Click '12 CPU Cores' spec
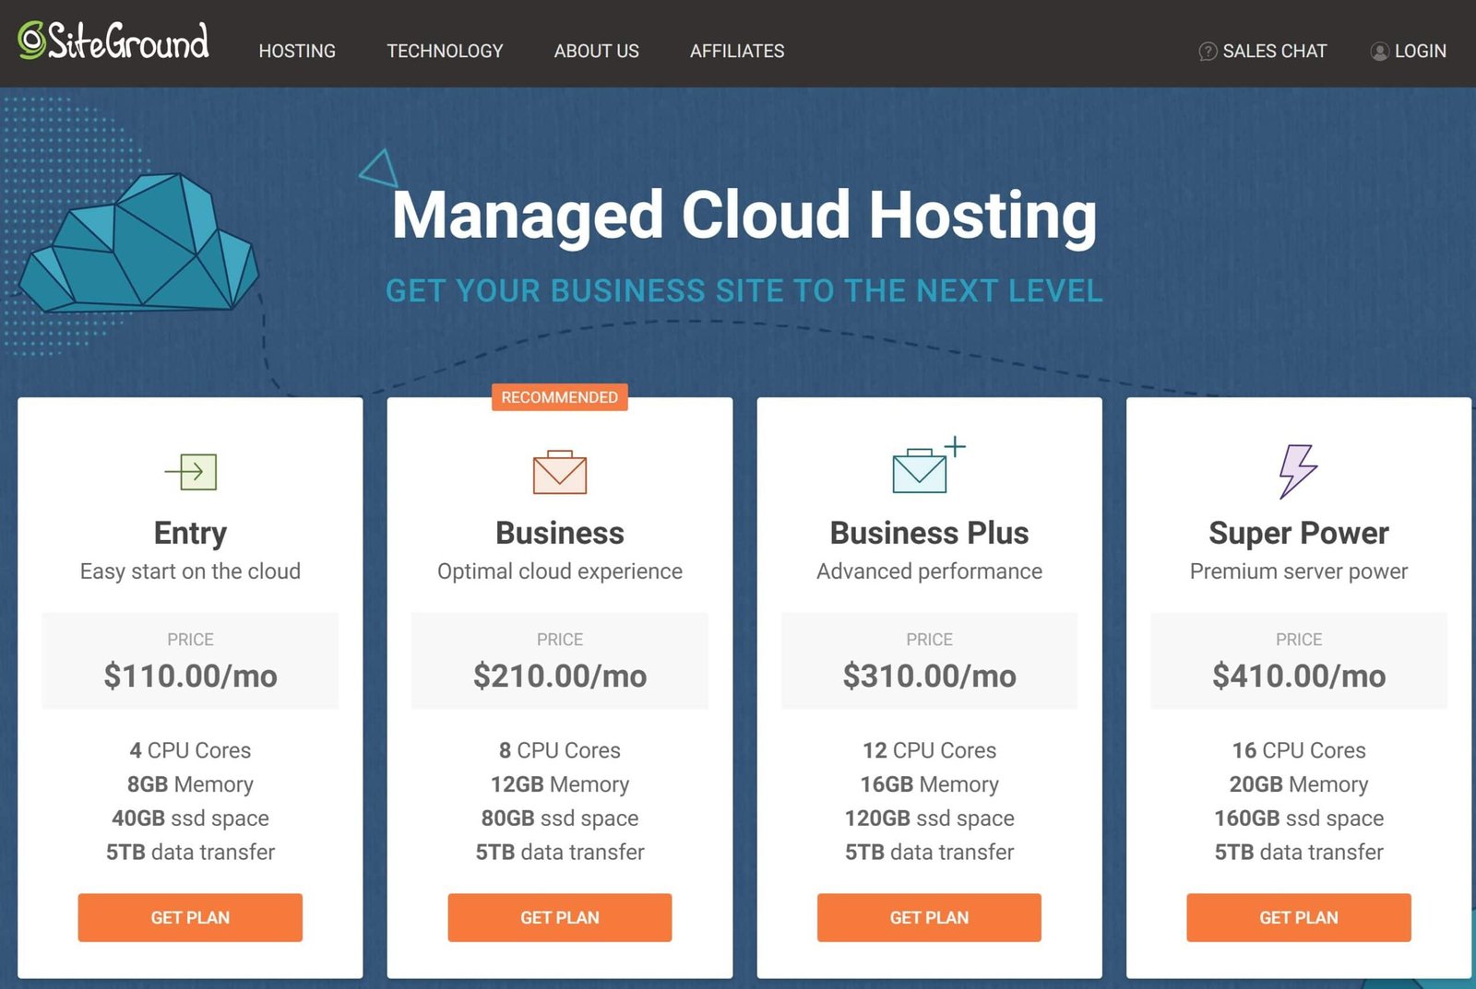 (x=929, y=750)
